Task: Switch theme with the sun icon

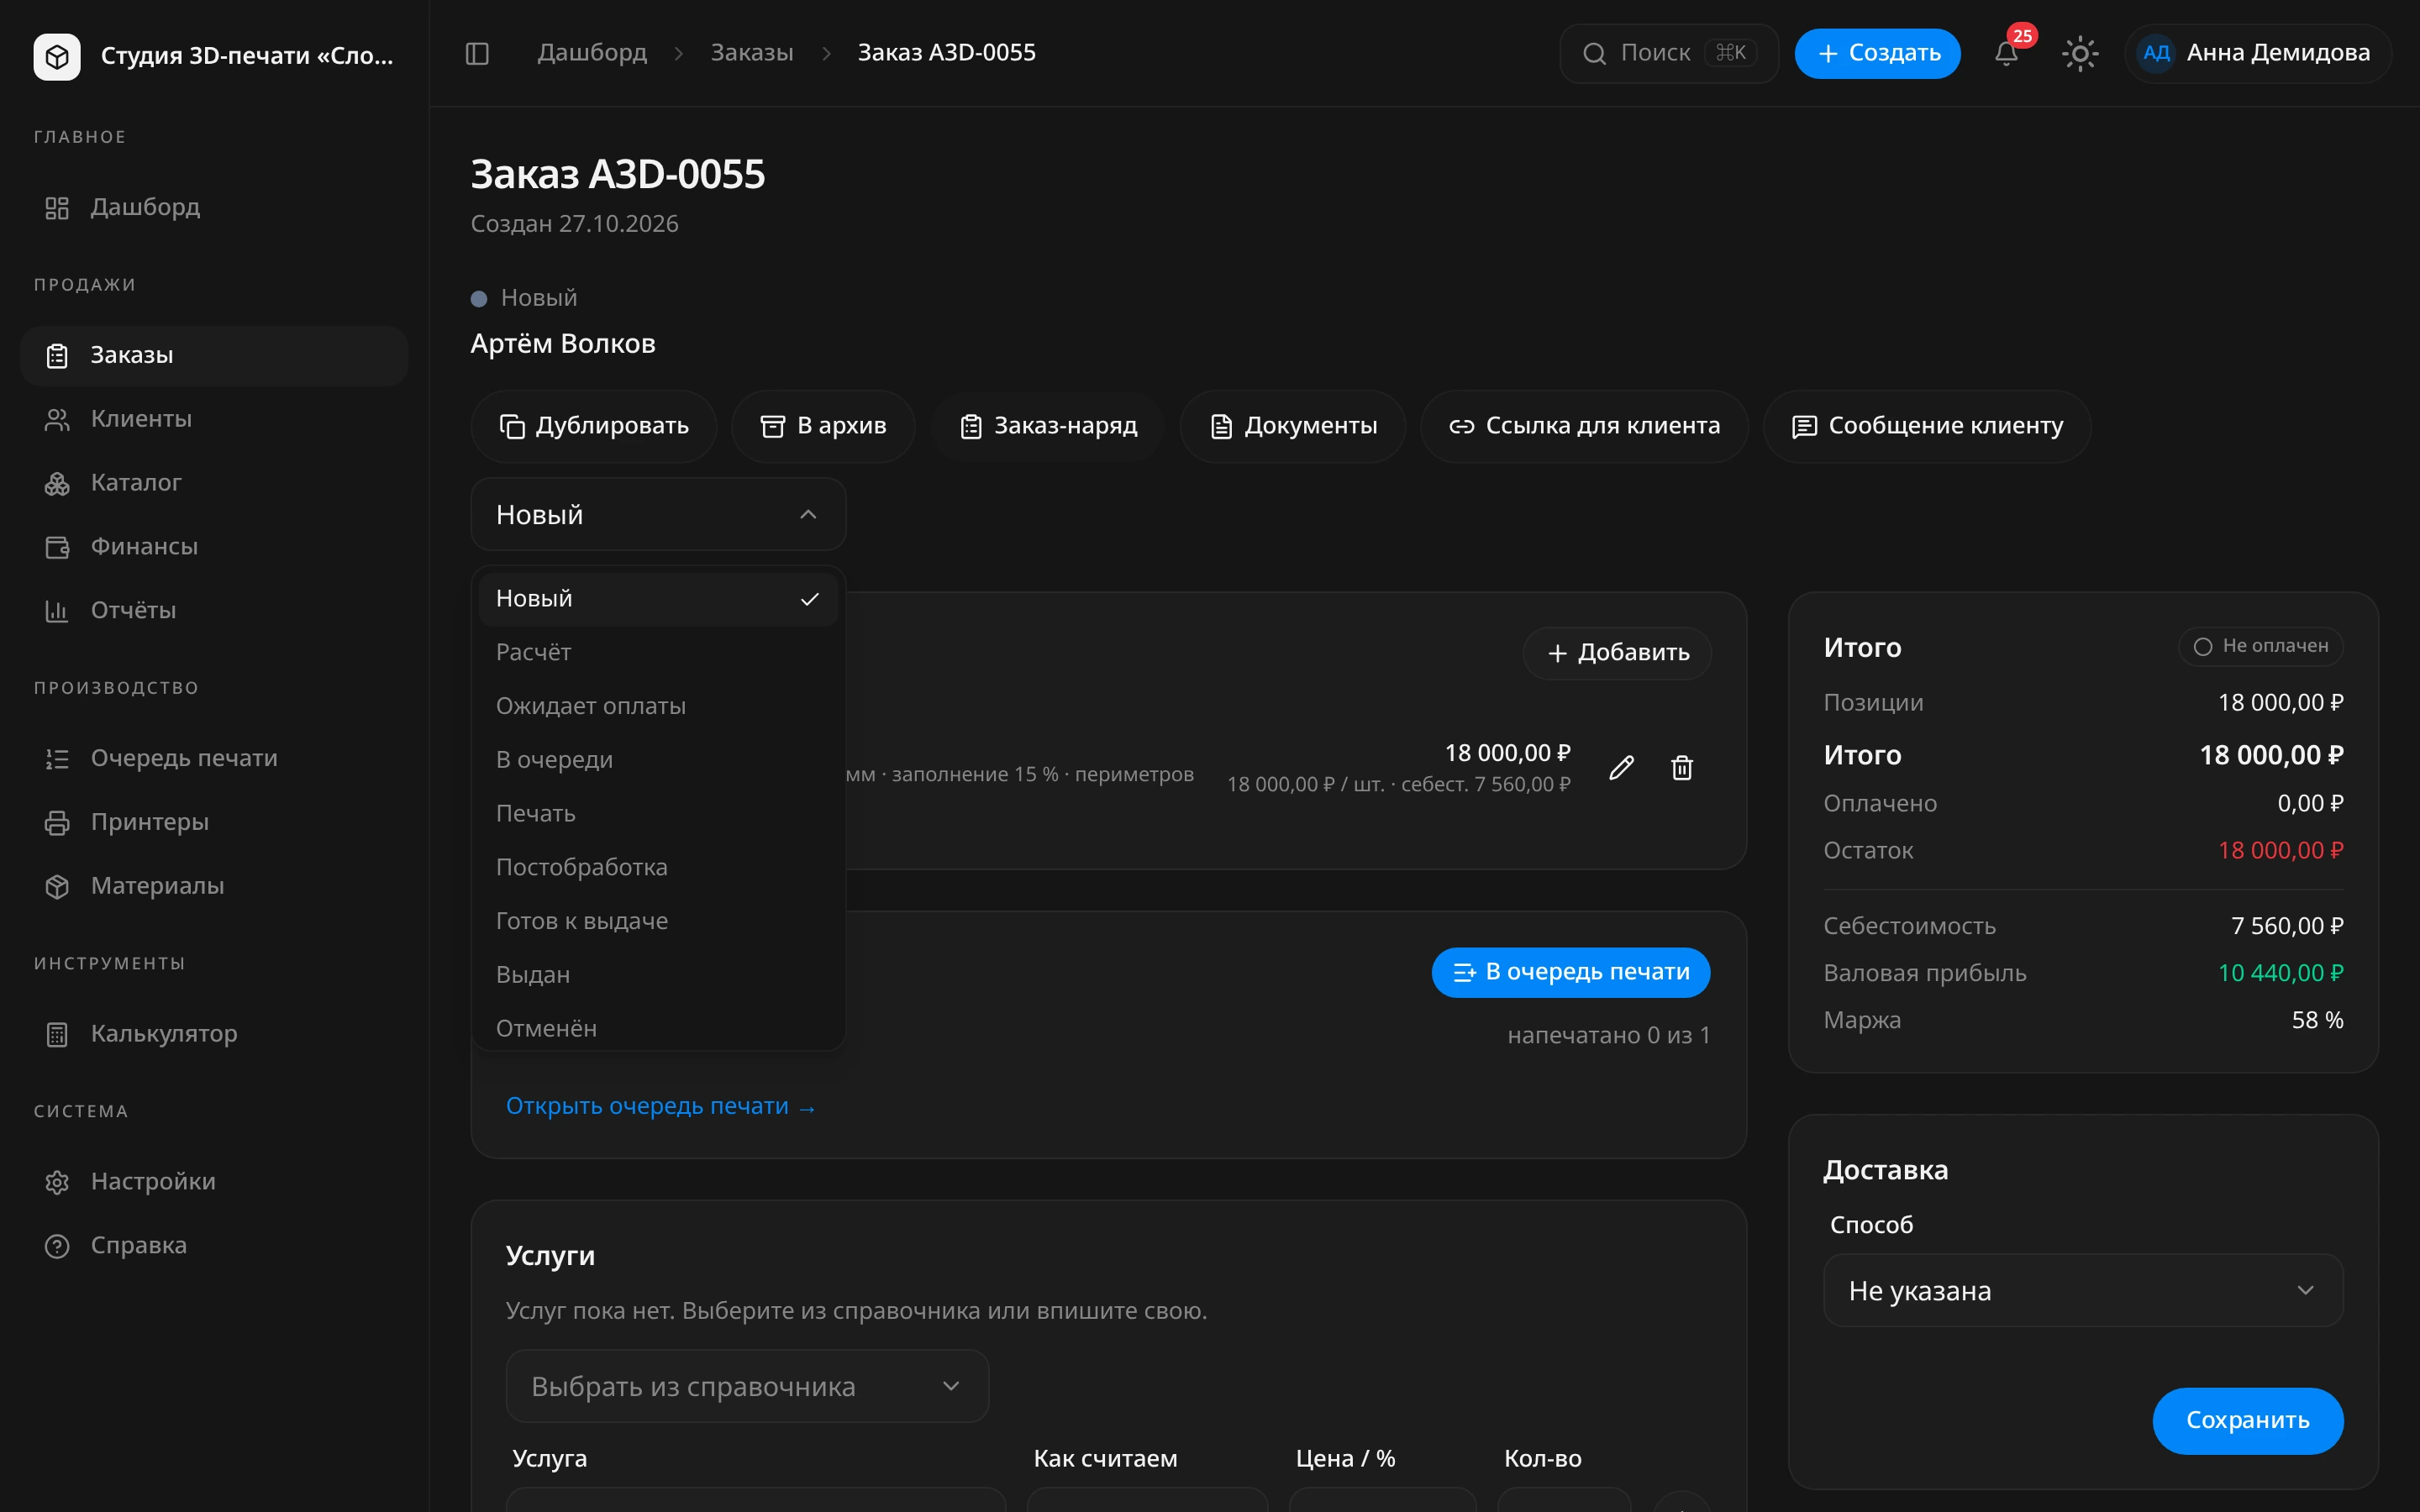Action: click(x=2080, y=53)
